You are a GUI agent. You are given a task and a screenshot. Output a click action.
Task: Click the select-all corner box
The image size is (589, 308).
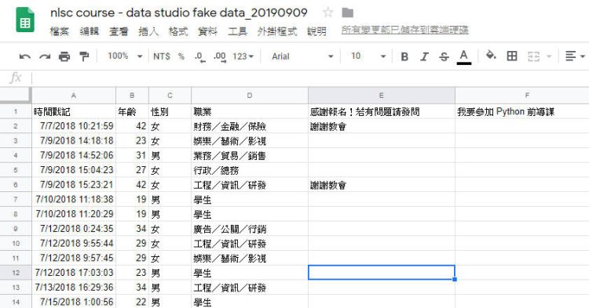pyautogui.click(x=16, y=95)
